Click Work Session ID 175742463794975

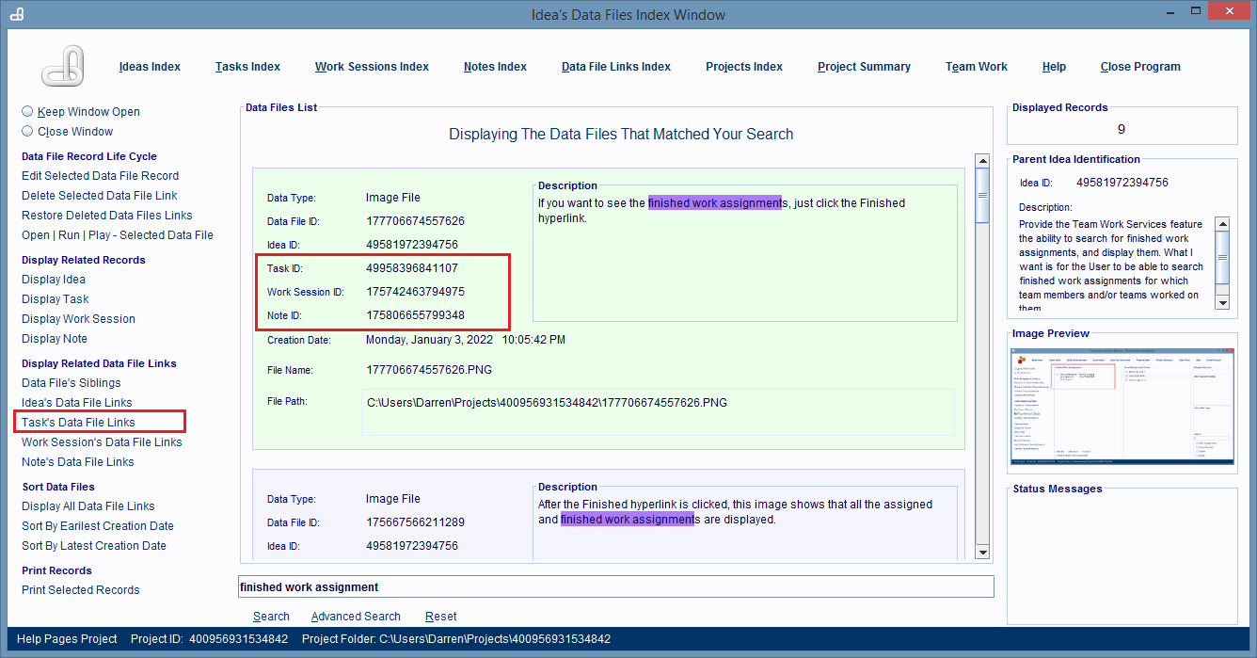coord(415,292)
